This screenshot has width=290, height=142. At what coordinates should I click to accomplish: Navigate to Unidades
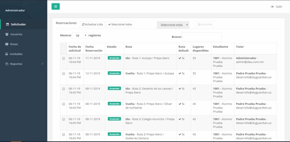(23, 54)
